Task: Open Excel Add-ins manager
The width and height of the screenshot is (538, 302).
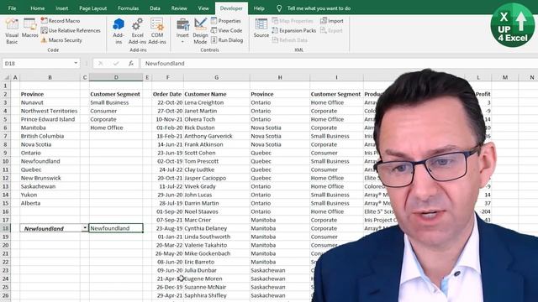Action: 137,31
